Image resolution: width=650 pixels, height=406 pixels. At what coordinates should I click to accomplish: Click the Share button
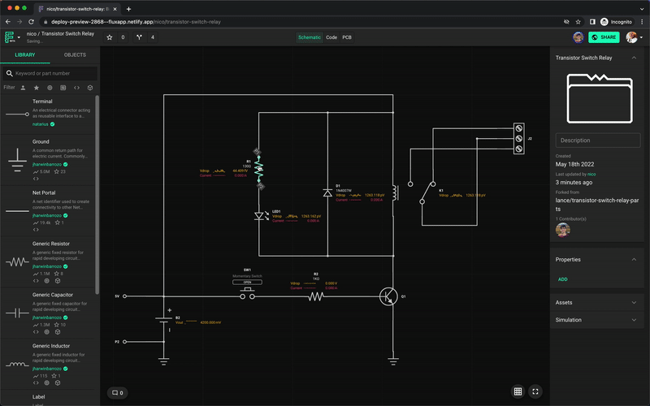coord(604,37)
